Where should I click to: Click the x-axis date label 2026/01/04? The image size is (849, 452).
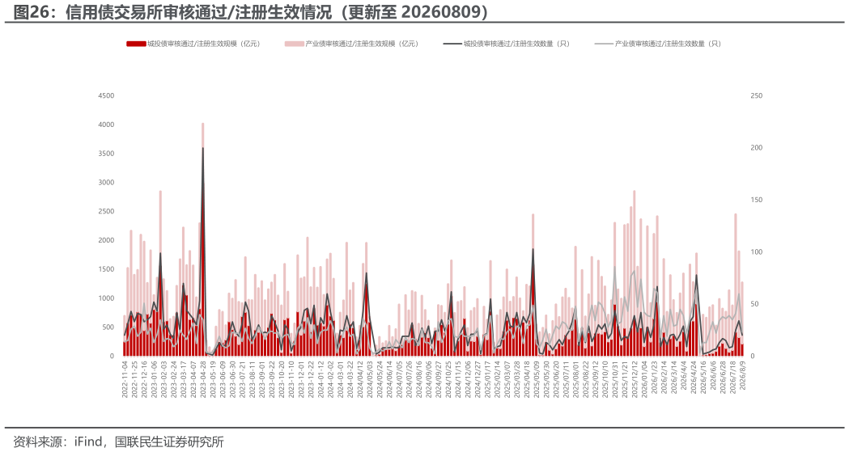click(x=643, y=379)
